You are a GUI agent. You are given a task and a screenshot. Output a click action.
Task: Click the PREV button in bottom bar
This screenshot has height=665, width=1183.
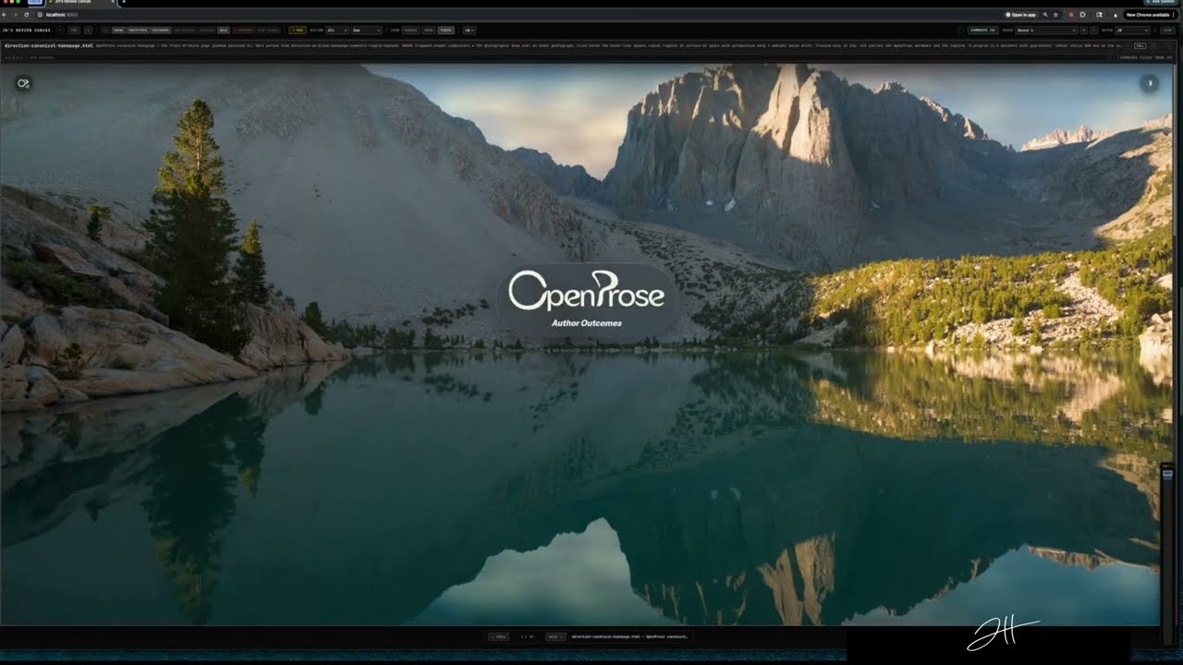pyautogui.click(x=498, y=636)
